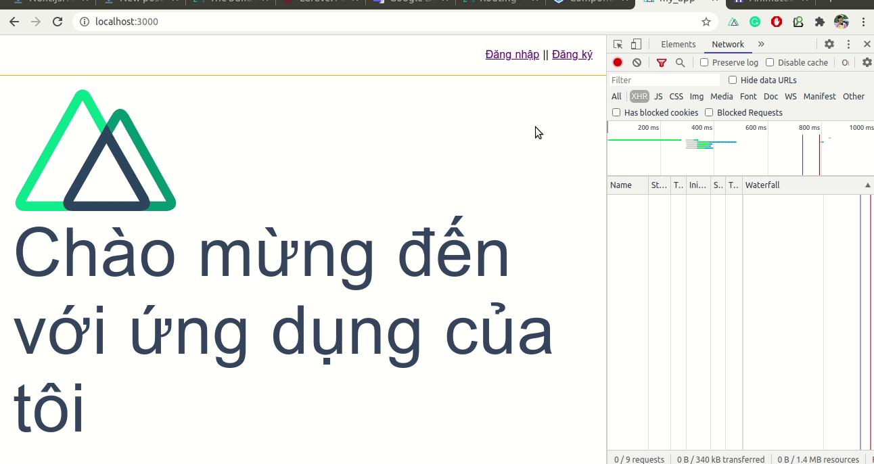This screenshot has height=464, width=874.
Task: Open the Đăng nhập link
Action: [x=512, y=55]
